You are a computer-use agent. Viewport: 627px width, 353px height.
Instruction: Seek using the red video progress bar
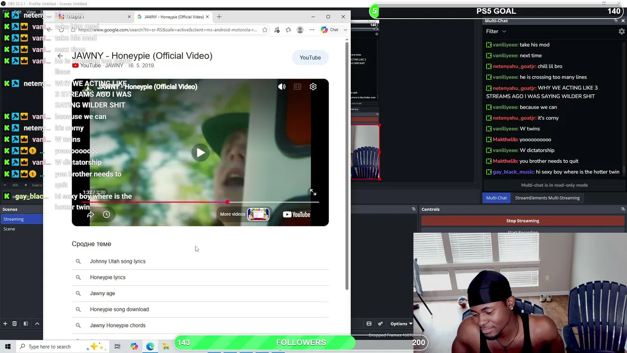coord(200,202)
